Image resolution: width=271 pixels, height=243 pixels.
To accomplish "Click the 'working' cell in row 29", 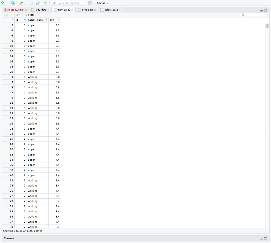I will click(x=37, y=201).
